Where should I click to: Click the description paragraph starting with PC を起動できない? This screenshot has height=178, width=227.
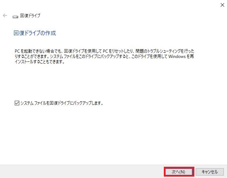[x=105, y=57]
